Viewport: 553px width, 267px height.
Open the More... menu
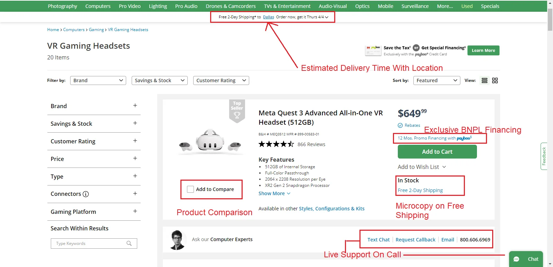(445, 6)
